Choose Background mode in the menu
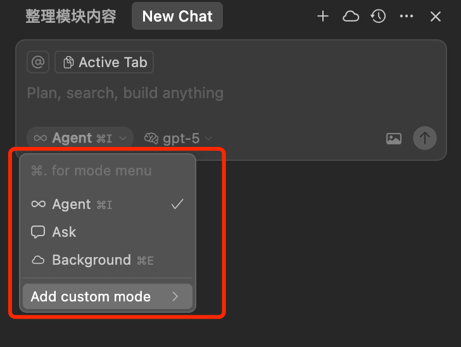Screen dimensions: 461x347 [x=108, y=260]
